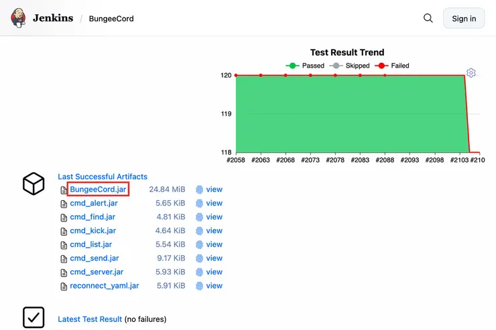Click view link for BungeeCord.jar
This screenshot has width=496, height=330.
(214, 189)
